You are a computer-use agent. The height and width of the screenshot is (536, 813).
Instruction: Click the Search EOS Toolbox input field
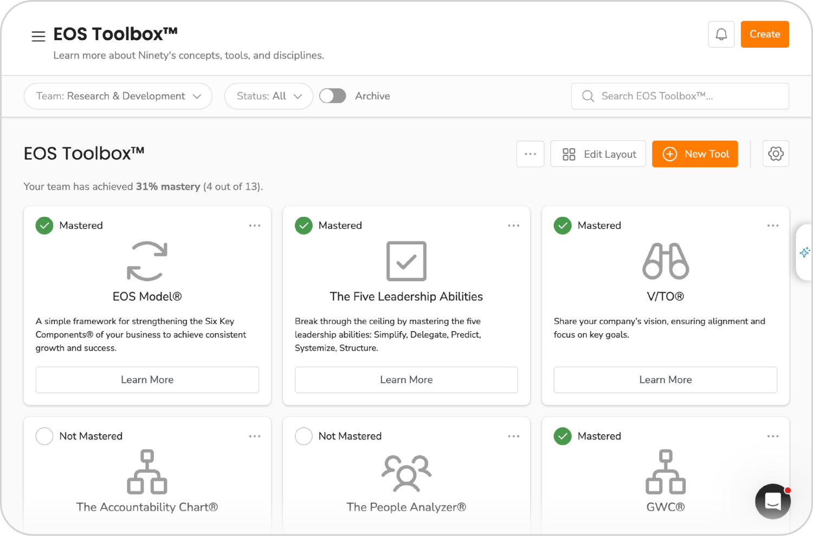(x=680, y=96)
